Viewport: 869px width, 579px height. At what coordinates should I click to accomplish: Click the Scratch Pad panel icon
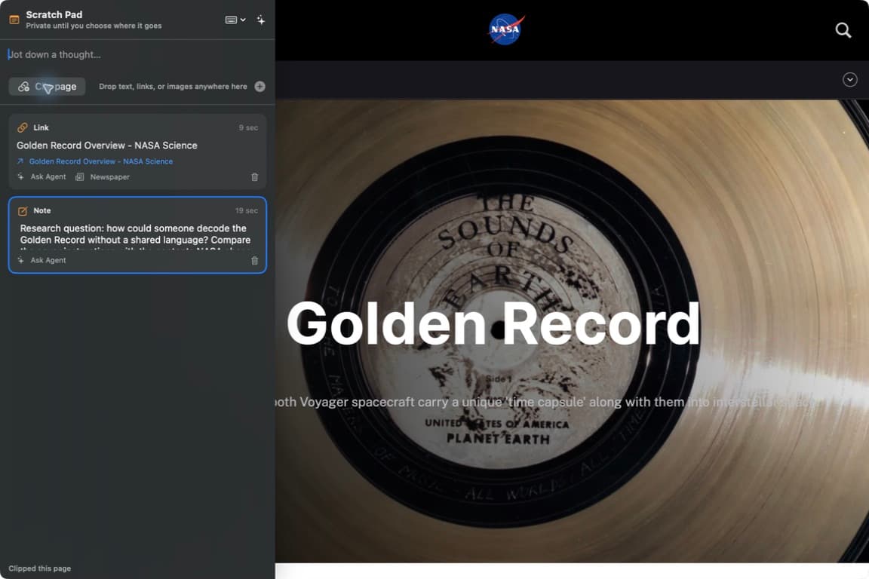coord(14,20)
